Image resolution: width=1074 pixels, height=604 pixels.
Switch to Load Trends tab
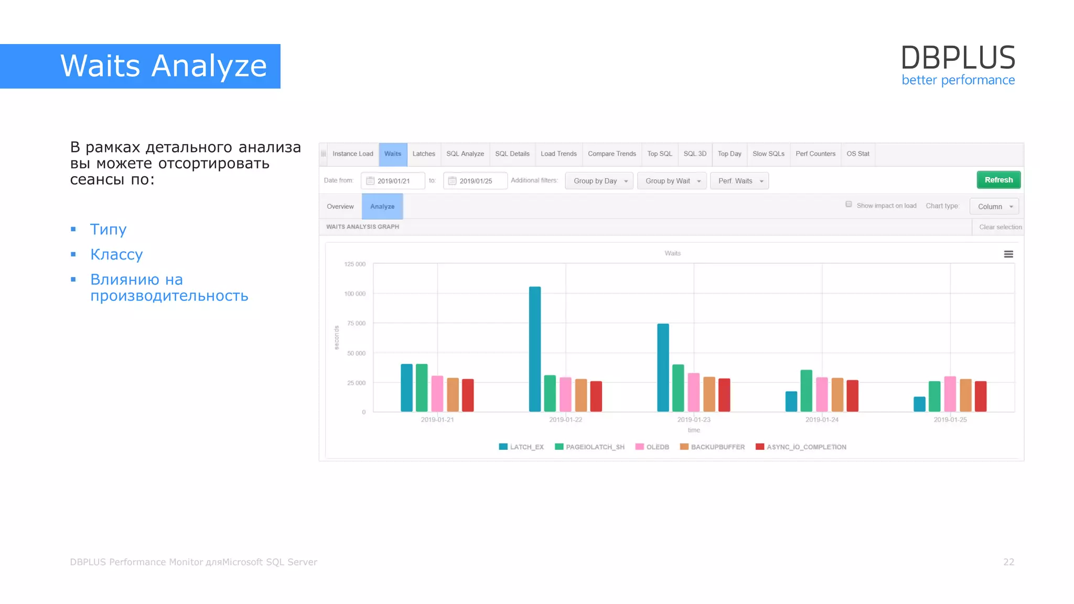559,154
